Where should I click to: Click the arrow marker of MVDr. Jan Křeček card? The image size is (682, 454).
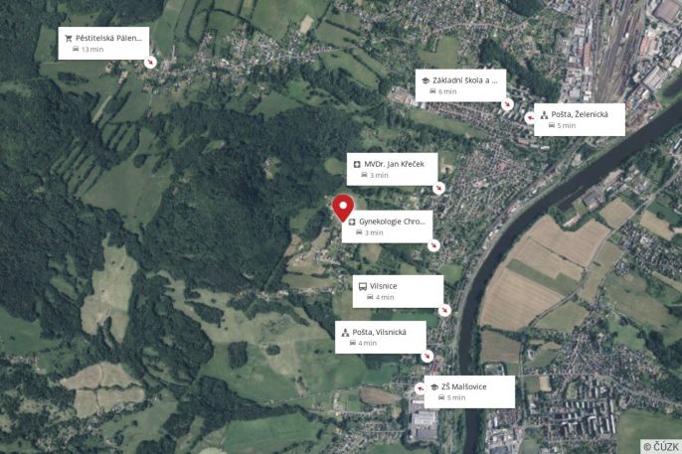pyautogui.click(x=438, y=188)
